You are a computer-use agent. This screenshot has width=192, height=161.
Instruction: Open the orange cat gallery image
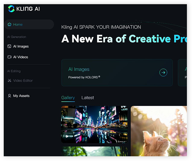pos(159,131)
